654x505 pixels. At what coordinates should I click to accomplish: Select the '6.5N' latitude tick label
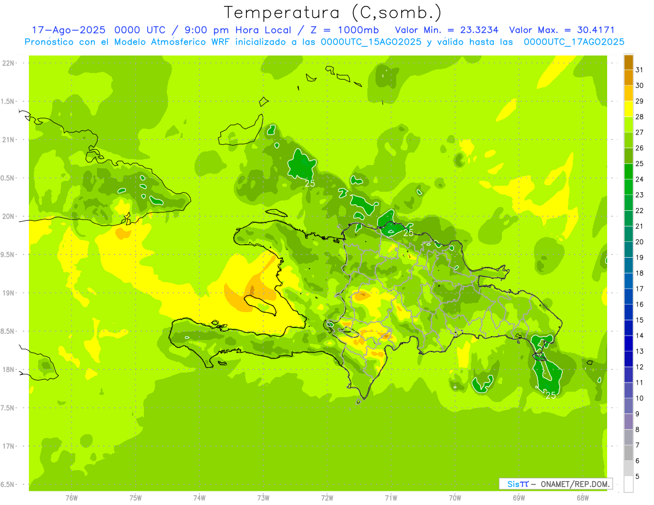click(x=8, y=484)
